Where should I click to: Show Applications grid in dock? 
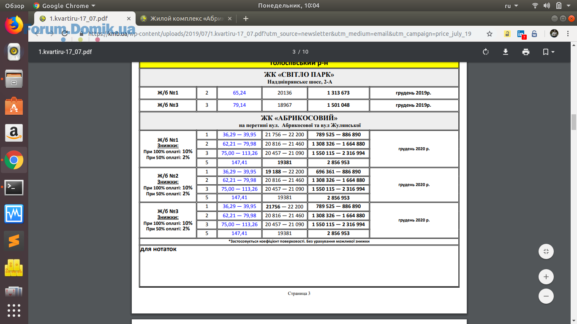(x=14, y=310)
